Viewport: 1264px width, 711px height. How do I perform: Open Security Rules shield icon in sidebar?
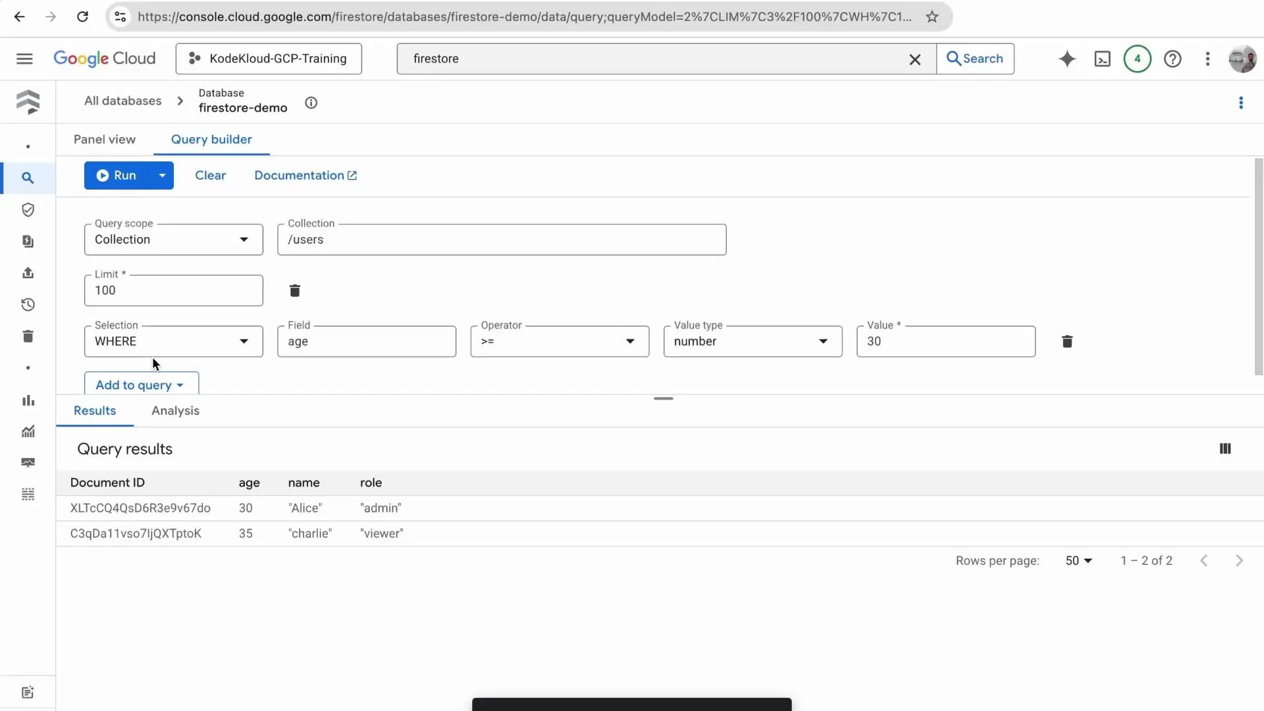click(28, 209)
